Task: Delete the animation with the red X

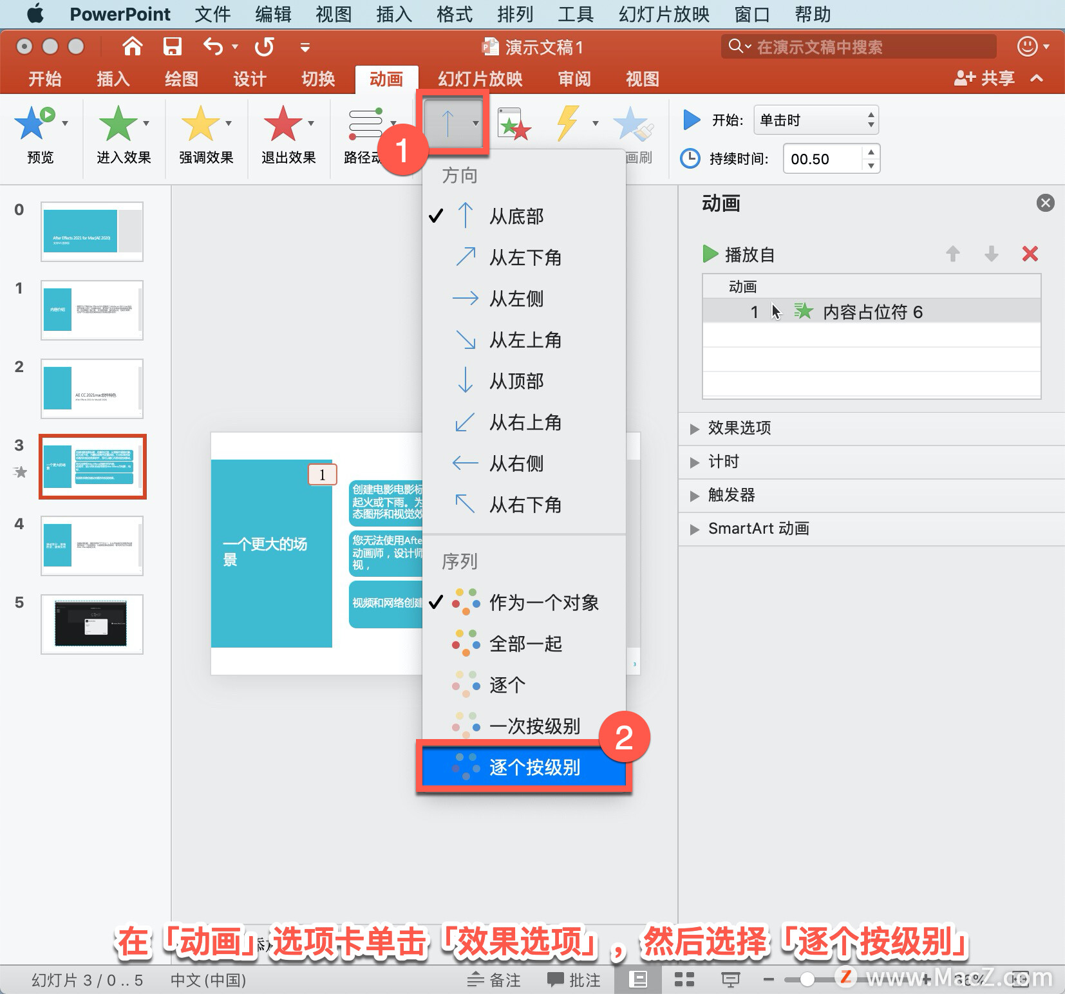Action: pos(1030,254)
